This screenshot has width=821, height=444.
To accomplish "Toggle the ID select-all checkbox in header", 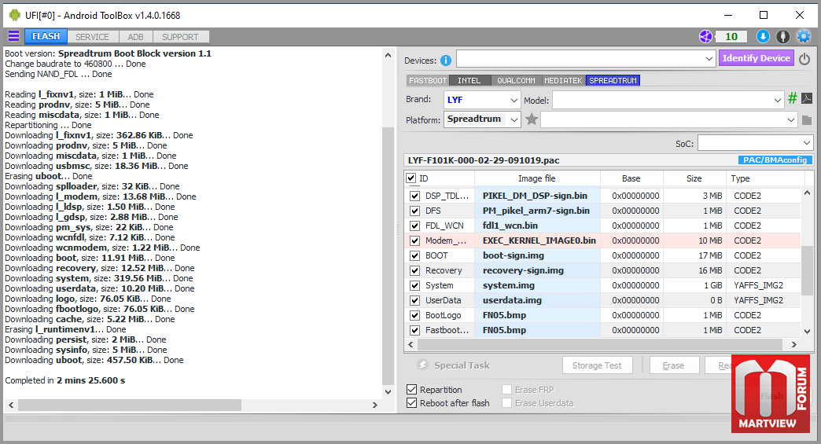I will [x=411, y=178].
